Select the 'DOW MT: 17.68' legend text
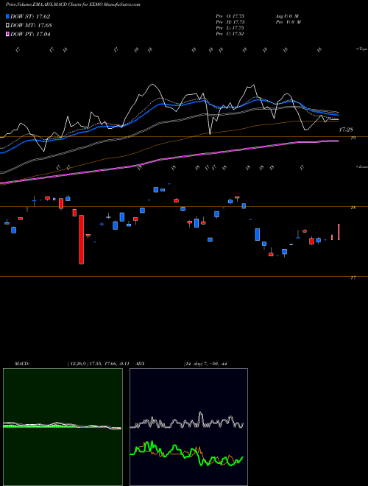The width and height of the screenshot is (368, 486). [x=31, y=26]
